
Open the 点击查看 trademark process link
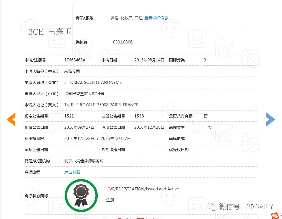click(x=72, y=172)
